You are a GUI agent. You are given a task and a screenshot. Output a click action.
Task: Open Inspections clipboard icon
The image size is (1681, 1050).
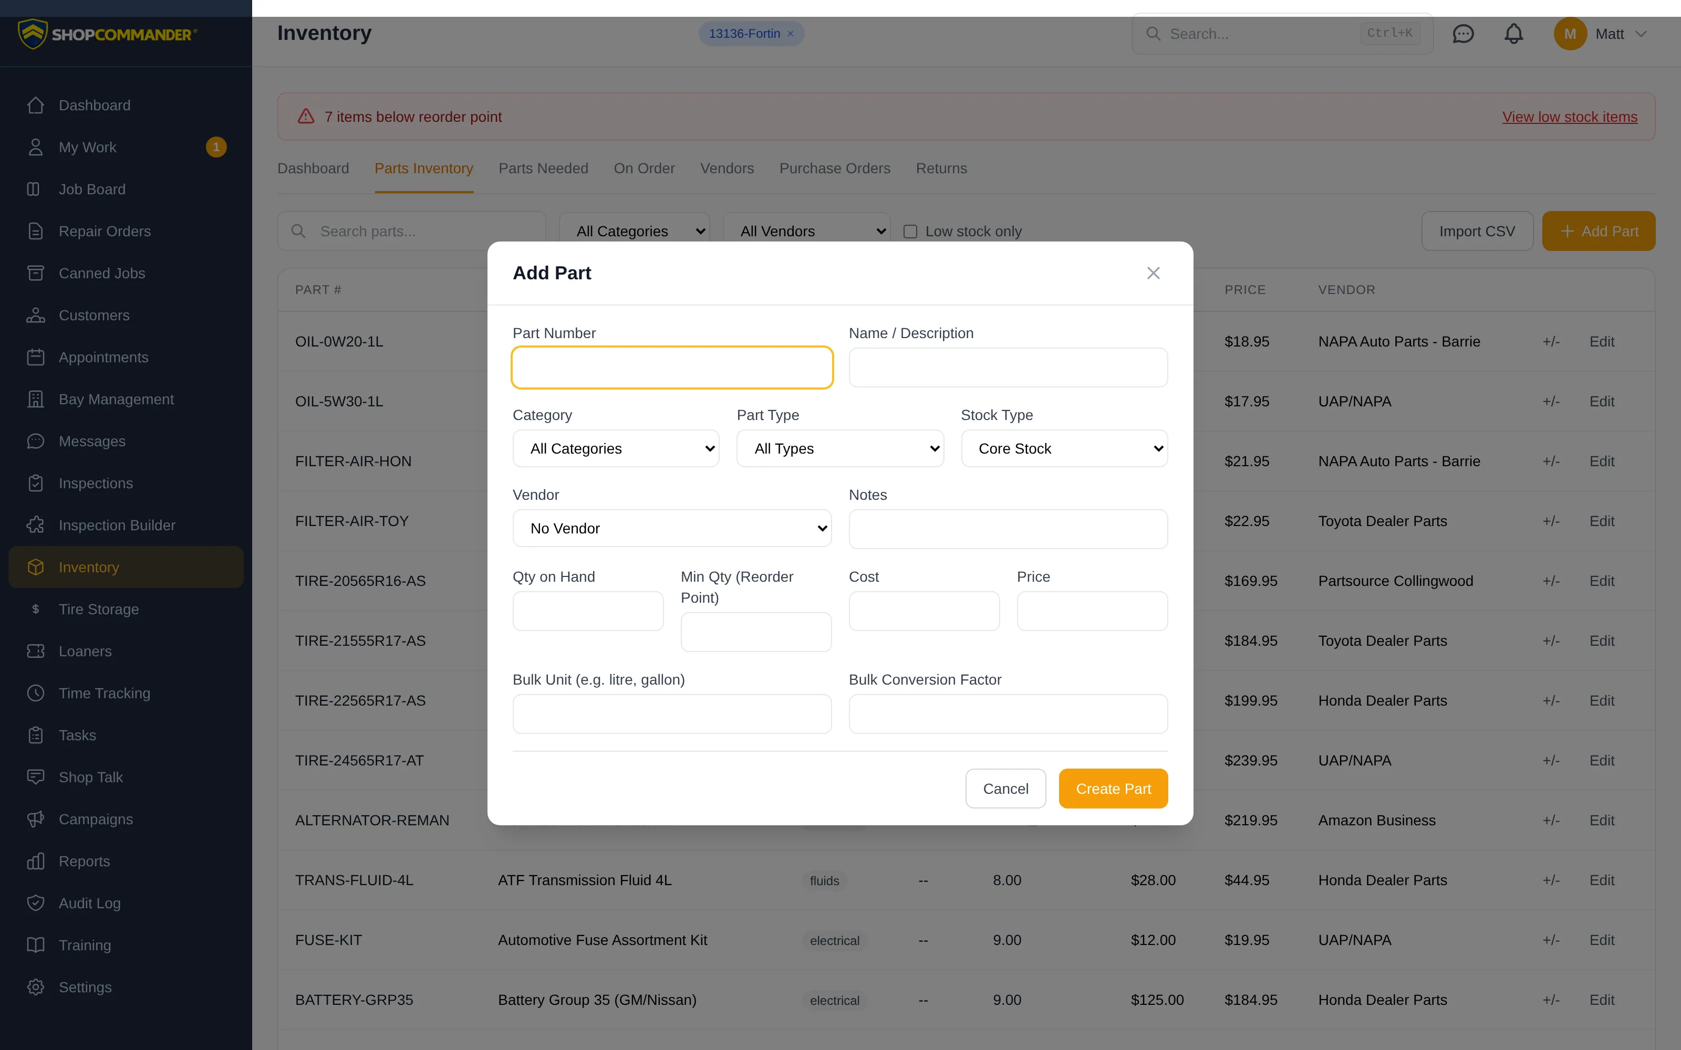pos(35,484)
